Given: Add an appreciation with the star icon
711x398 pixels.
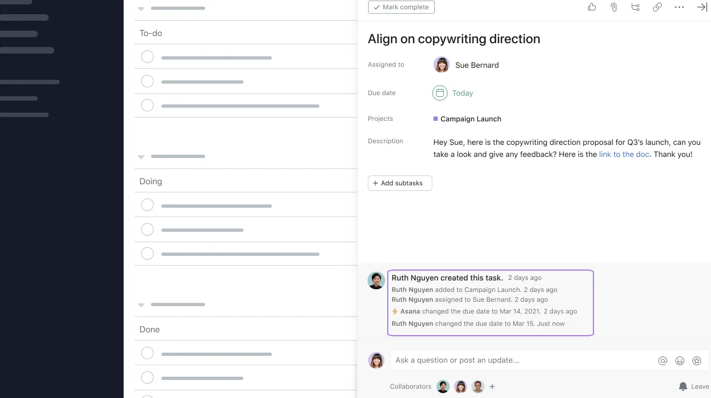Looking at the screenshot, I should point(697,361).
